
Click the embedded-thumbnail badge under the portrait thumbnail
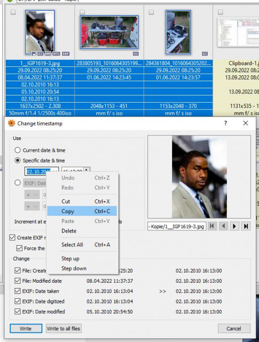[34, 53]
